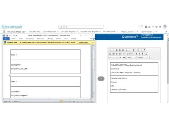This screenshot has height=127, width=169.
Task: Expand the Recently Viewed tab chevron
Action: coord(153,32)
